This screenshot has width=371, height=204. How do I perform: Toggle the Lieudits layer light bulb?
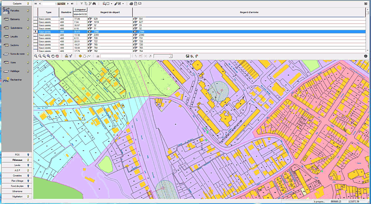(x=28, y=37)
